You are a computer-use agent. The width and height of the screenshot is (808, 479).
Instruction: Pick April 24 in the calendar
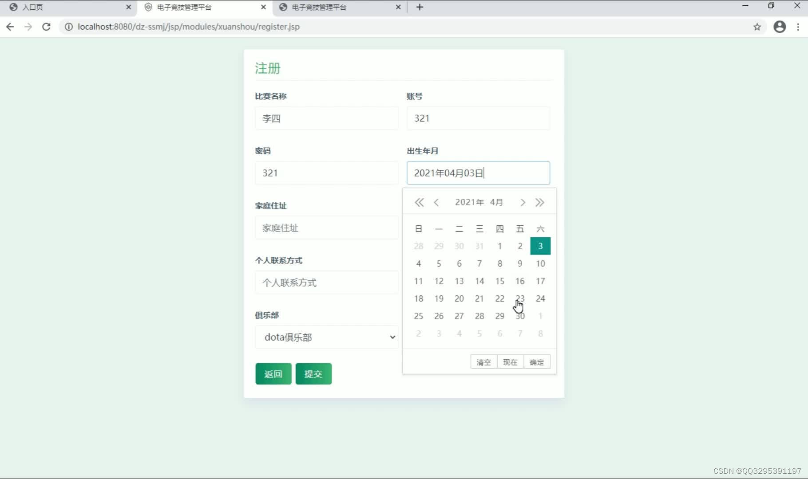click(540, 298)
